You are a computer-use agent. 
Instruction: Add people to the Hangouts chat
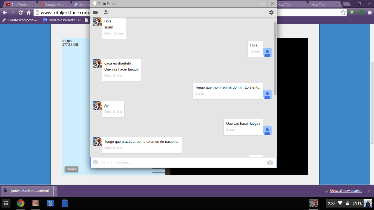(x=107, y=12)
